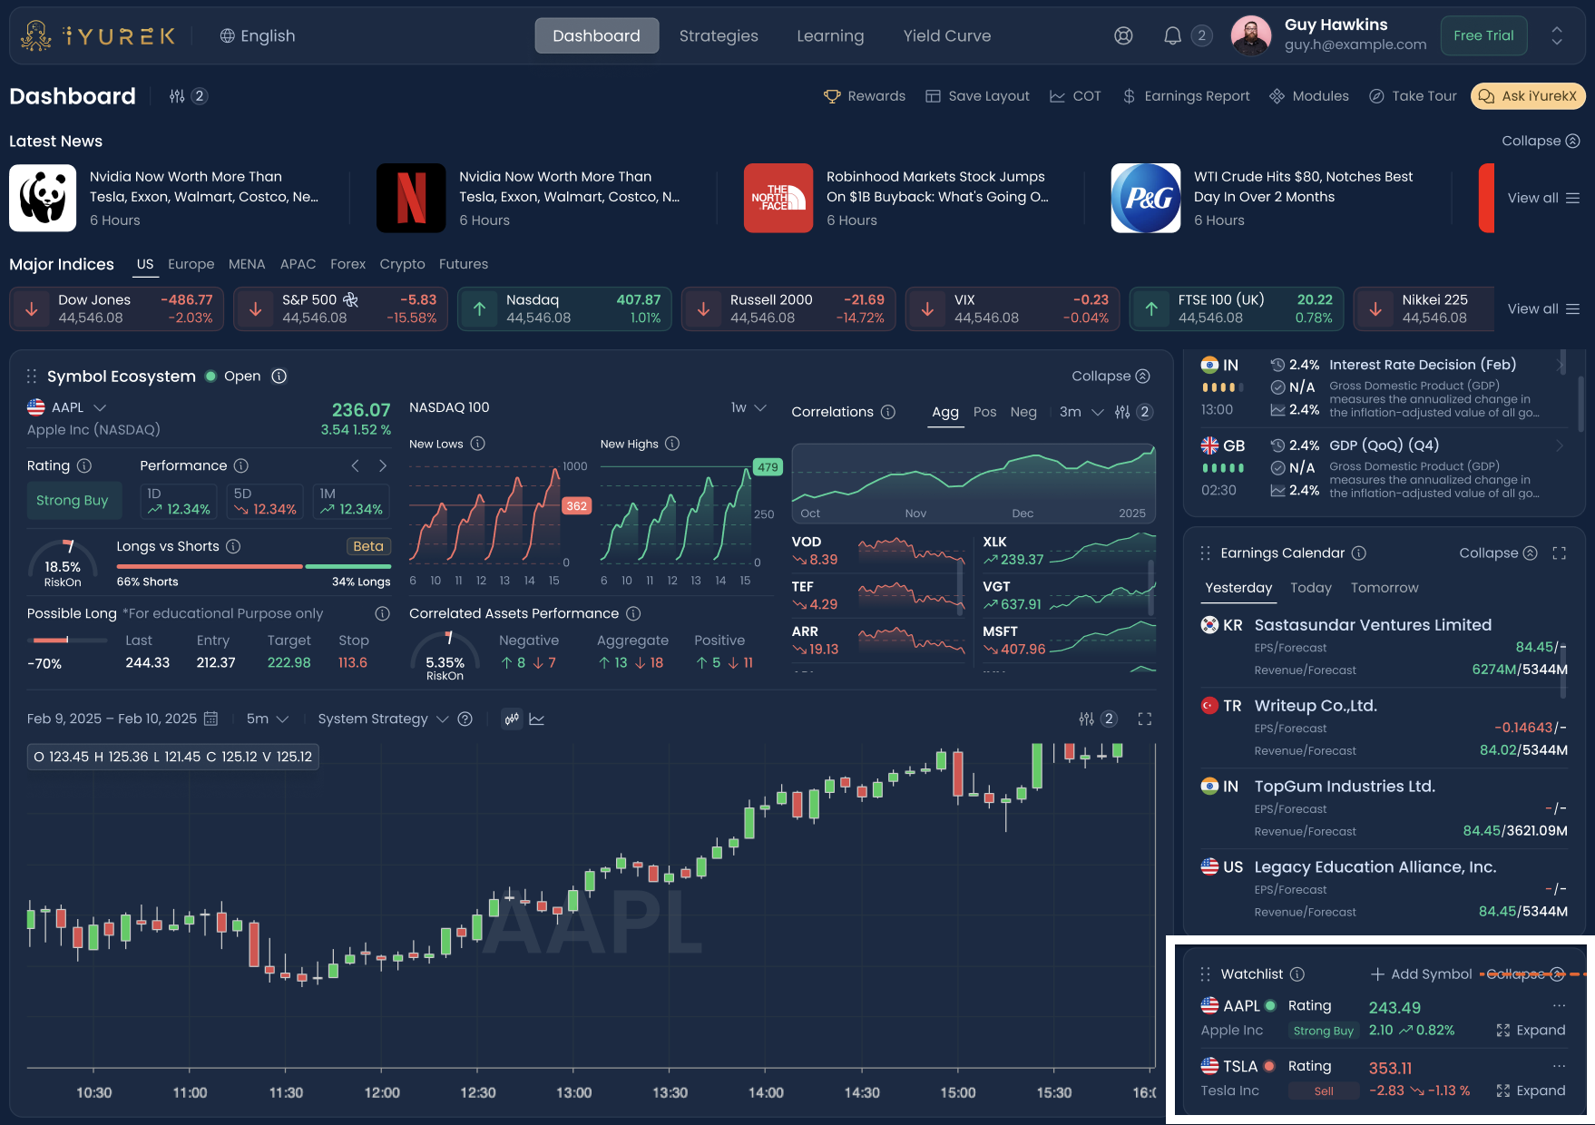Show info for Longs vs Shorts
The image size is (1595, 1125).
(x=233, y=546)
